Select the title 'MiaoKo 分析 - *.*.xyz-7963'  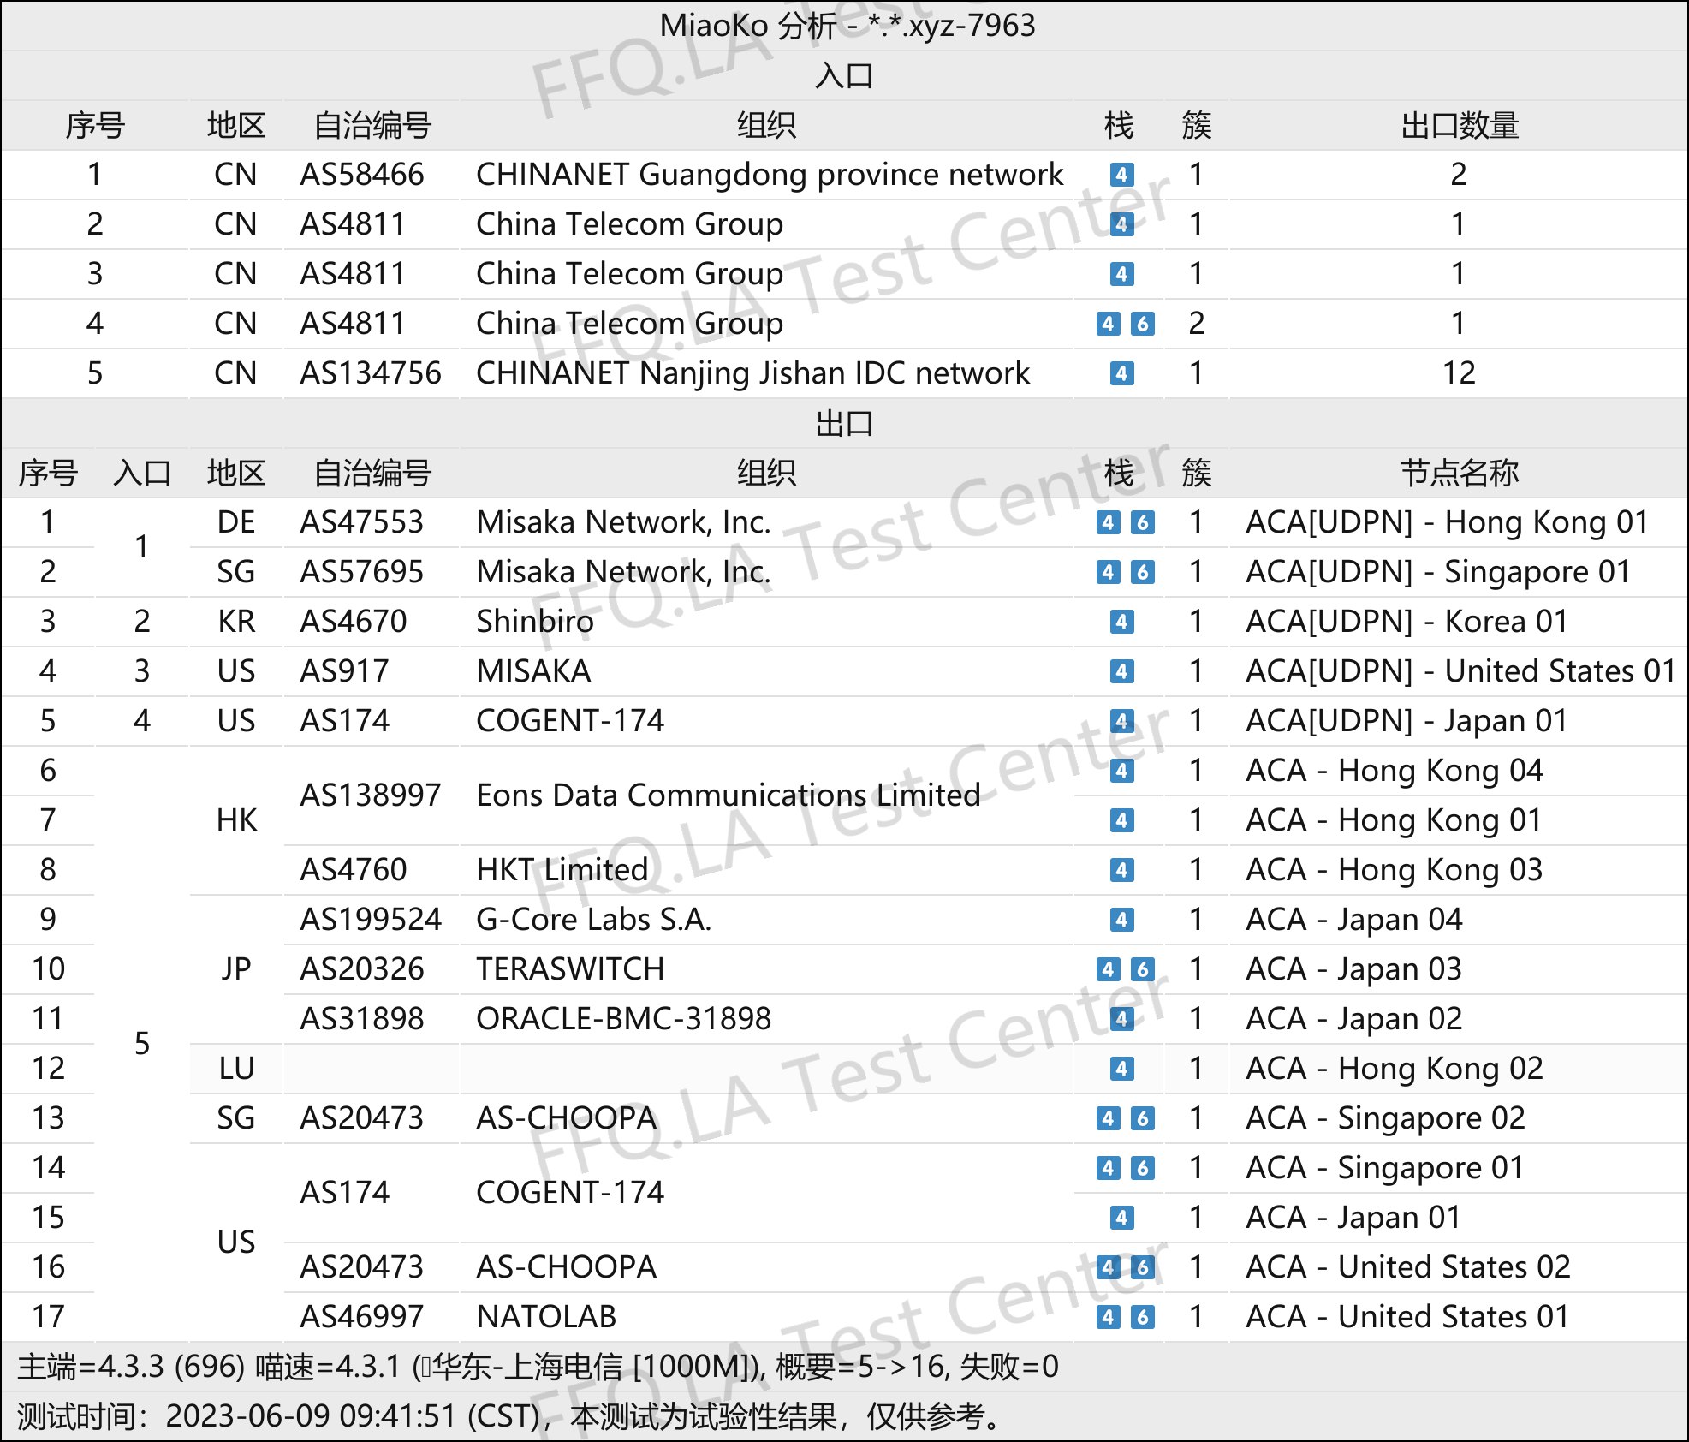[847, 26]
